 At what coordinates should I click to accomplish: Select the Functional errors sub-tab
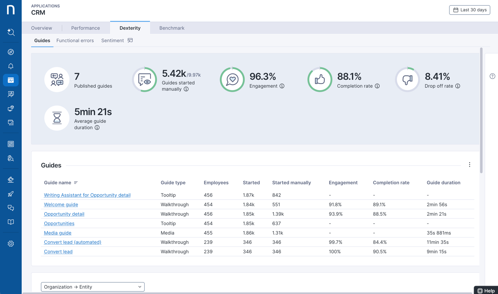point(75,41)
